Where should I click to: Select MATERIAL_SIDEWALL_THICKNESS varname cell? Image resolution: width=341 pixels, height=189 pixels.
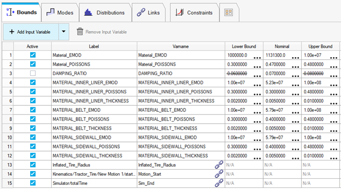click(x=181, y=156)
